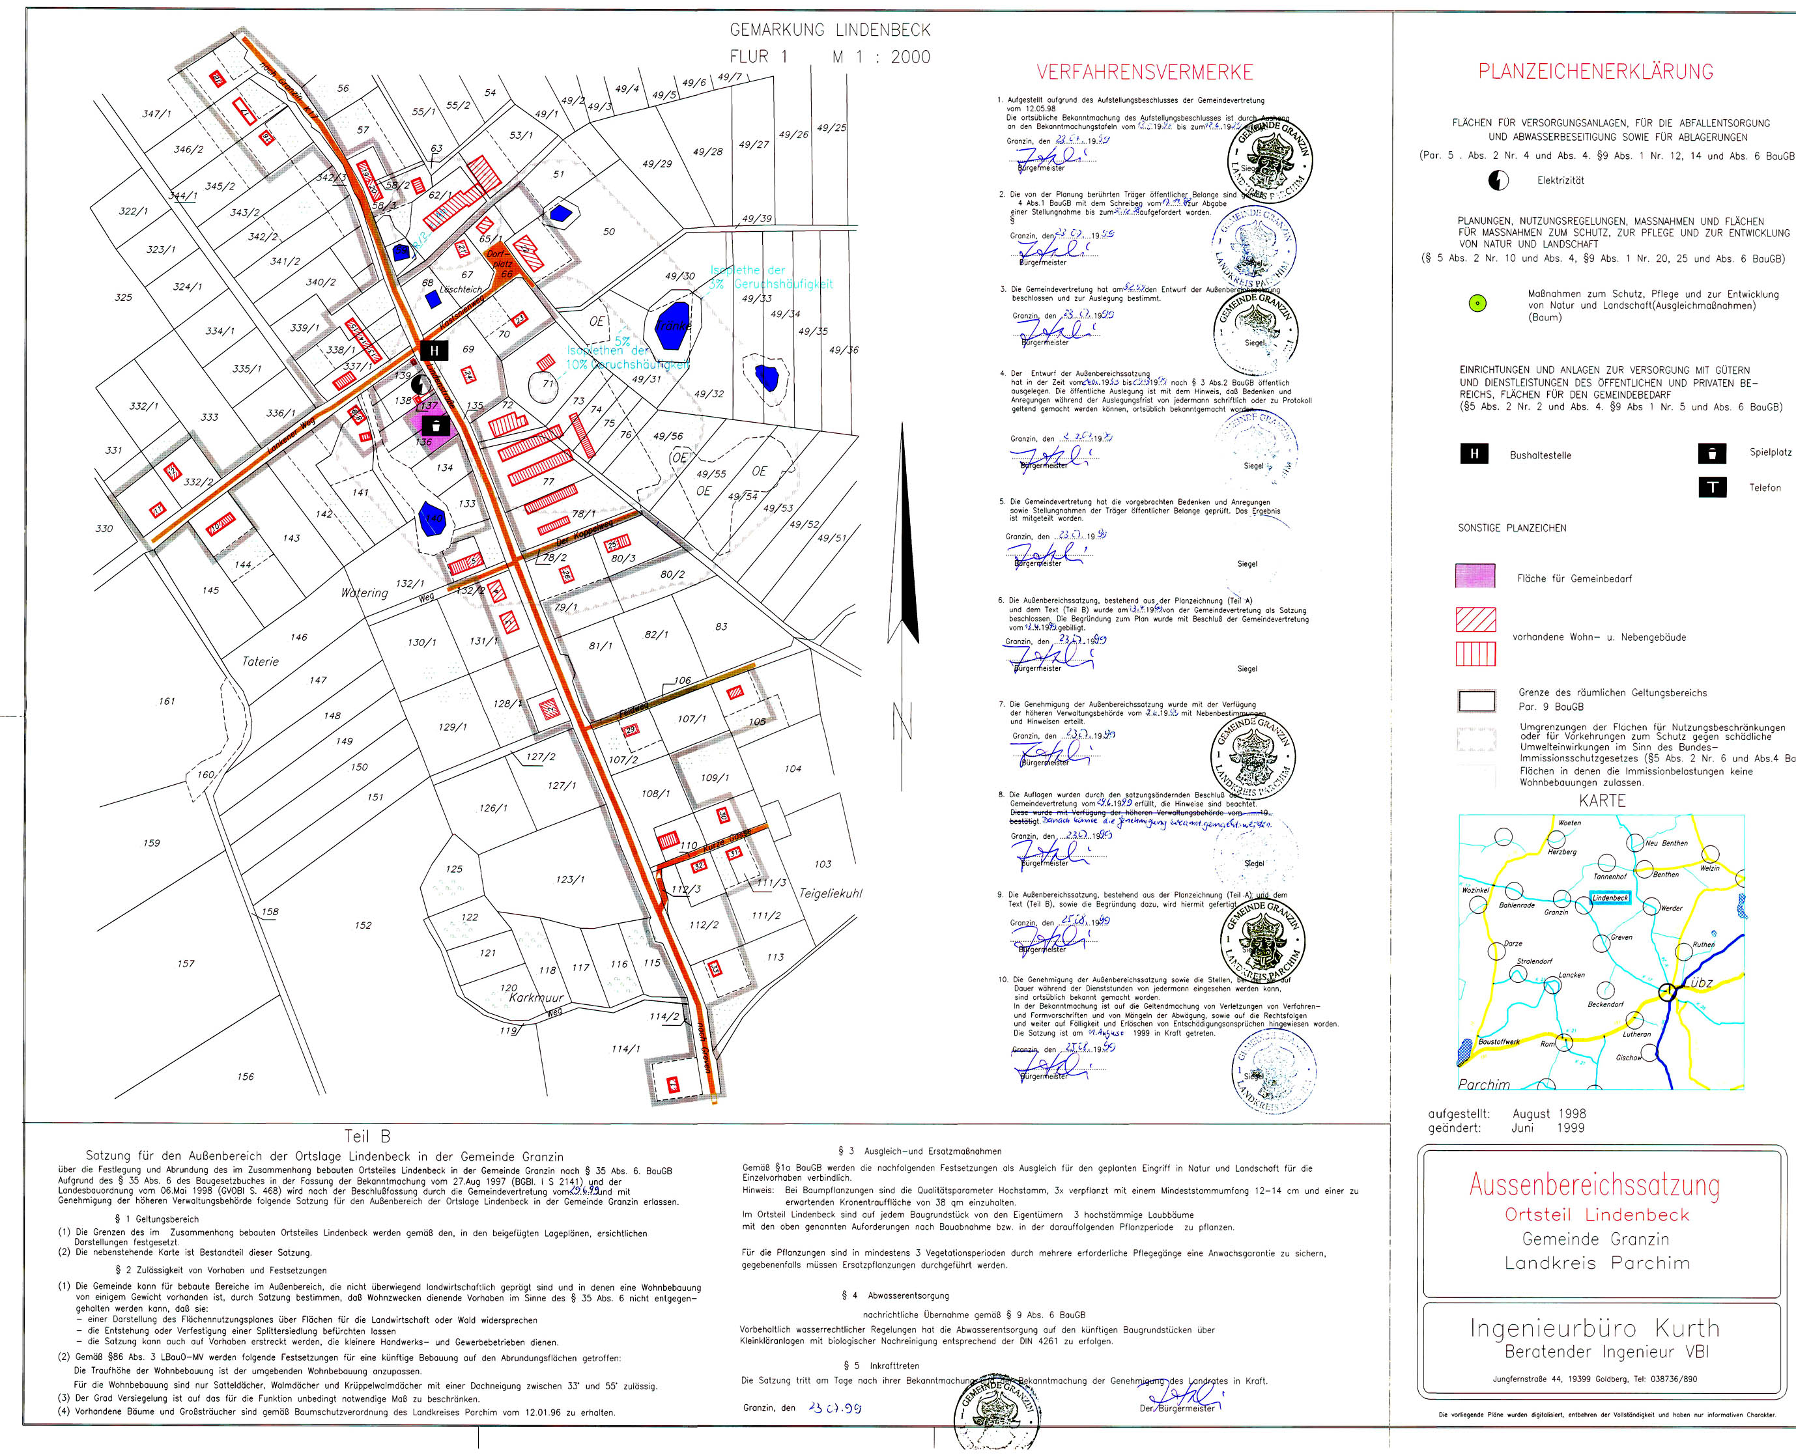Click the red diagonal-hatched building swatch in legend
1796x1455 pixels.
(x=1476, y=619)
